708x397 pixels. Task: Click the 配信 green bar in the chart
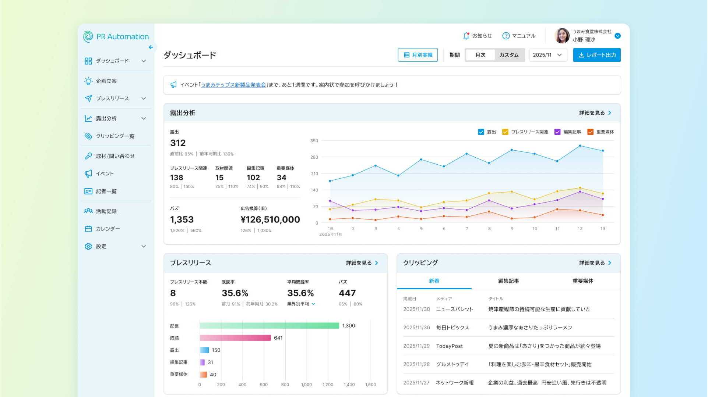point(269,326)
